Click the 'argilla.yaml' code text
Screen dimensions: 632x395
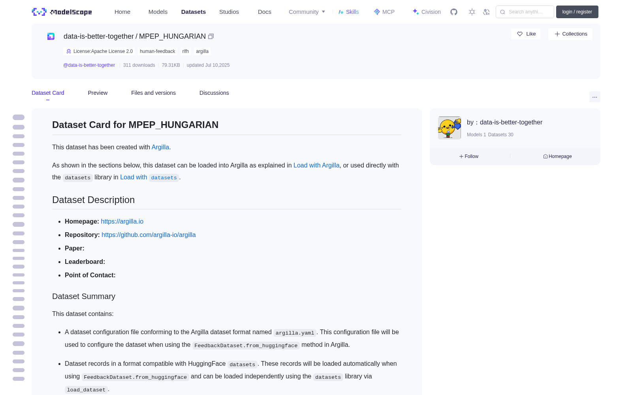[295, 333]
